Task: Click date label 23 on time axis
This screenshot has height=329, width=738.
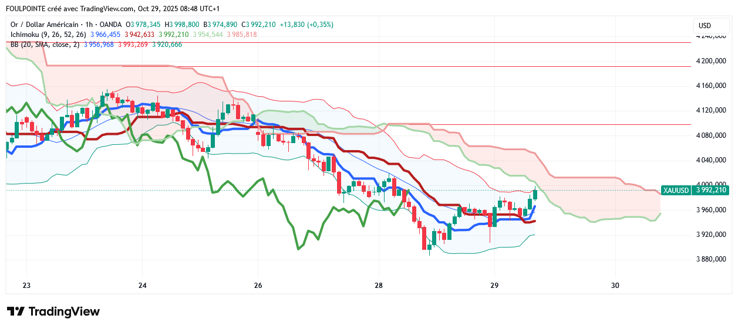Action: [x=26, y=286]
